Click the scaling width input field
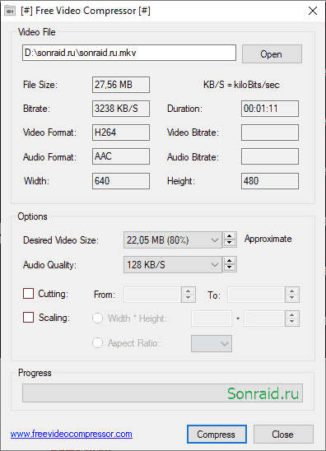326x451 pixels. point(212,318)
